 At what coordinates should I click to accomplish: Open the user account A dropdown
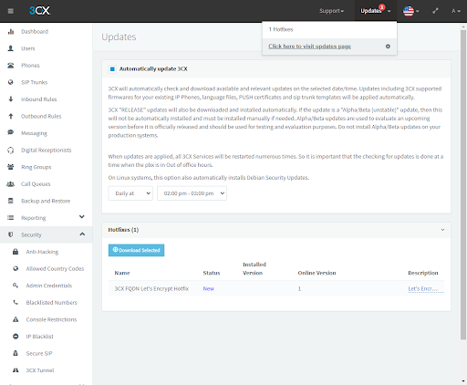click(456, 11)
